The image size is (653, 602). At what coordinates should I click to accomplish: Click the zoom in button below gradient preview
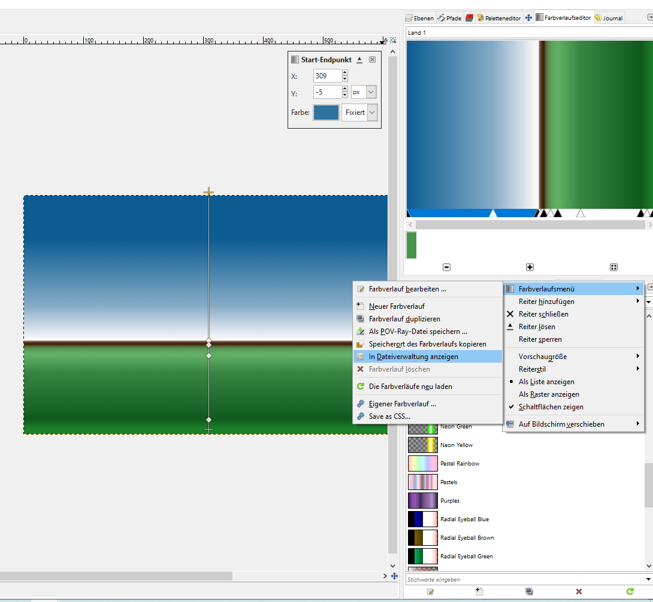coord(530,267)
